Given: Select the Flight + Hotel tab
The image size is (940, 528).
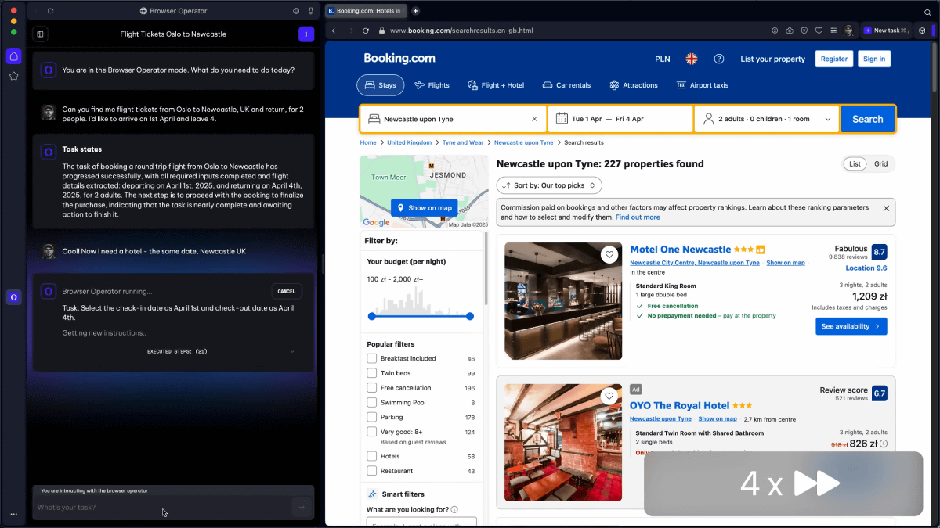Looking at the screenshot, I should tap(496, 85).
